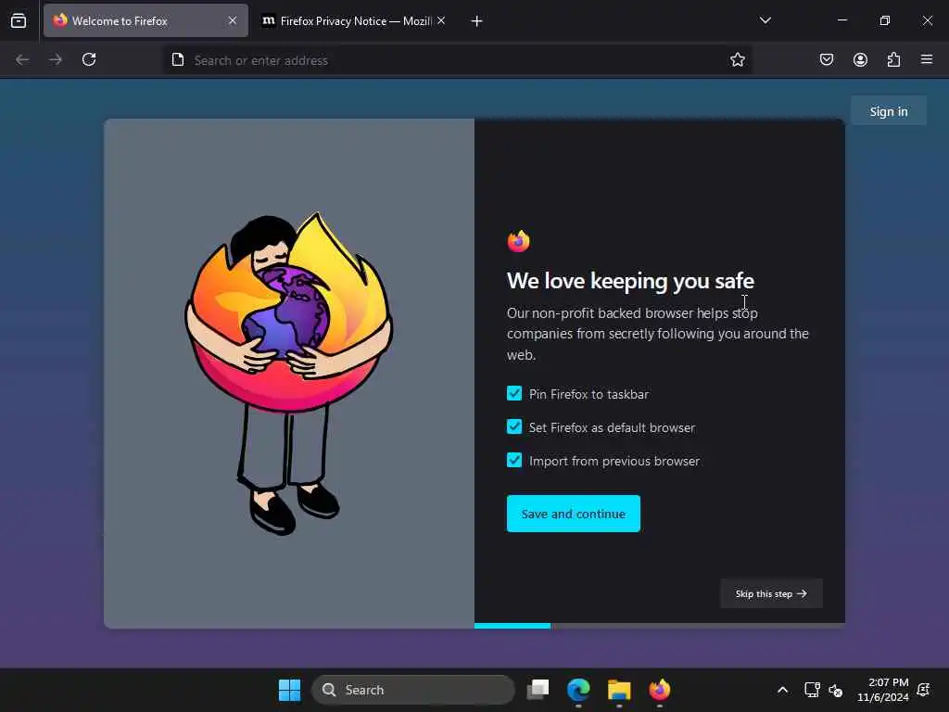Open File Explorer from the taskbar

pyautogui.click(x=619, y=690)
